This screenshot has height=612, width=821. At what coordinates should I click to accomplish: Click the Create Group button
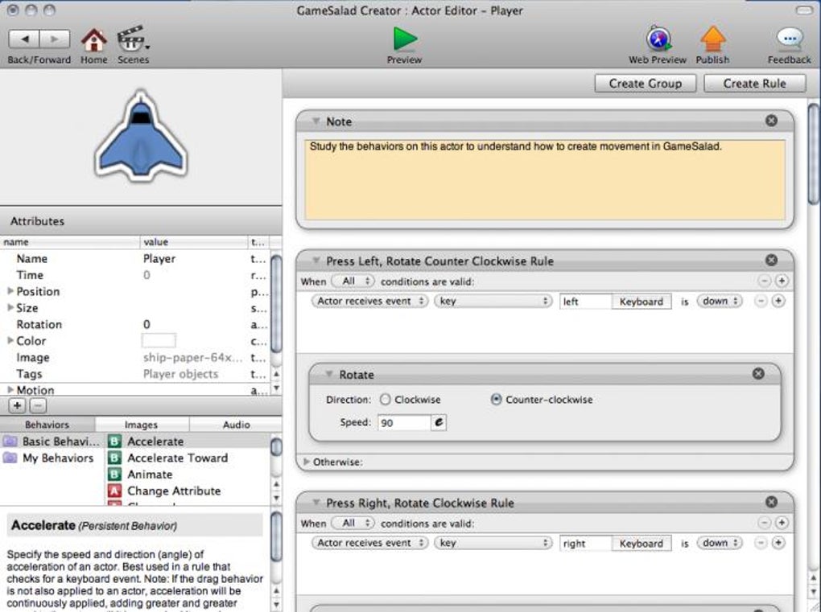pos(644,83)
